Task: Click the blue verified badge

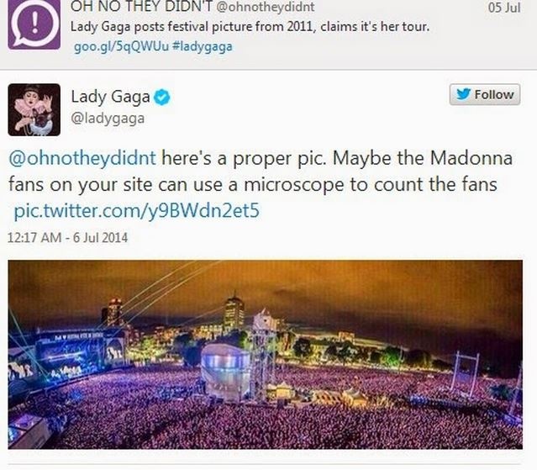Action: click(x=161, y=98)
